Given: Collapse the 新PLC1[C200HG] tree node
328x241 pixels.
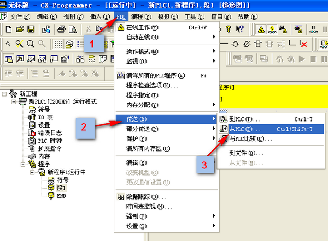Looking at the screenshot, I should (x=14, y=102).
